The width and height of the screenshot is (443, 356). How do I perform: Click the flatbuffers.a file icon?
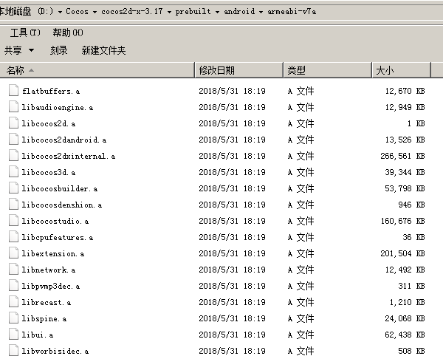13,91
